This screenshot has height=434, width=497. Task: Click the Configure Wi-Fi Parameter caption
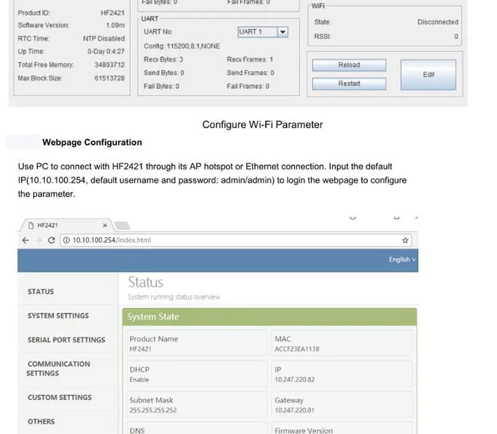click(262, 125)
